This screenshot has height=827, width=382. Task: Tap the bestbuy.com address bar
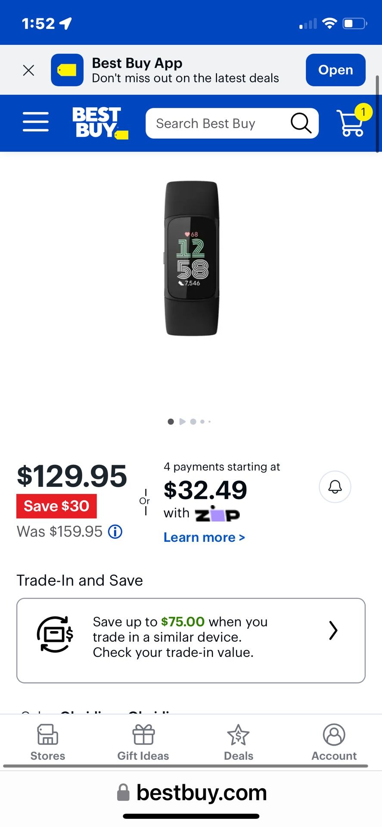(192, 793)
